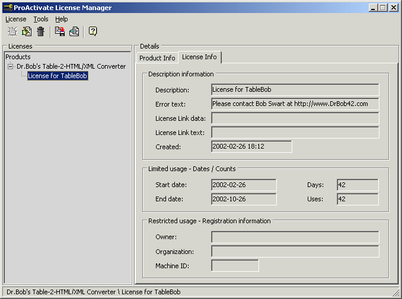Click the "Restricted usage - Registration information" heading

click(209, 221)
